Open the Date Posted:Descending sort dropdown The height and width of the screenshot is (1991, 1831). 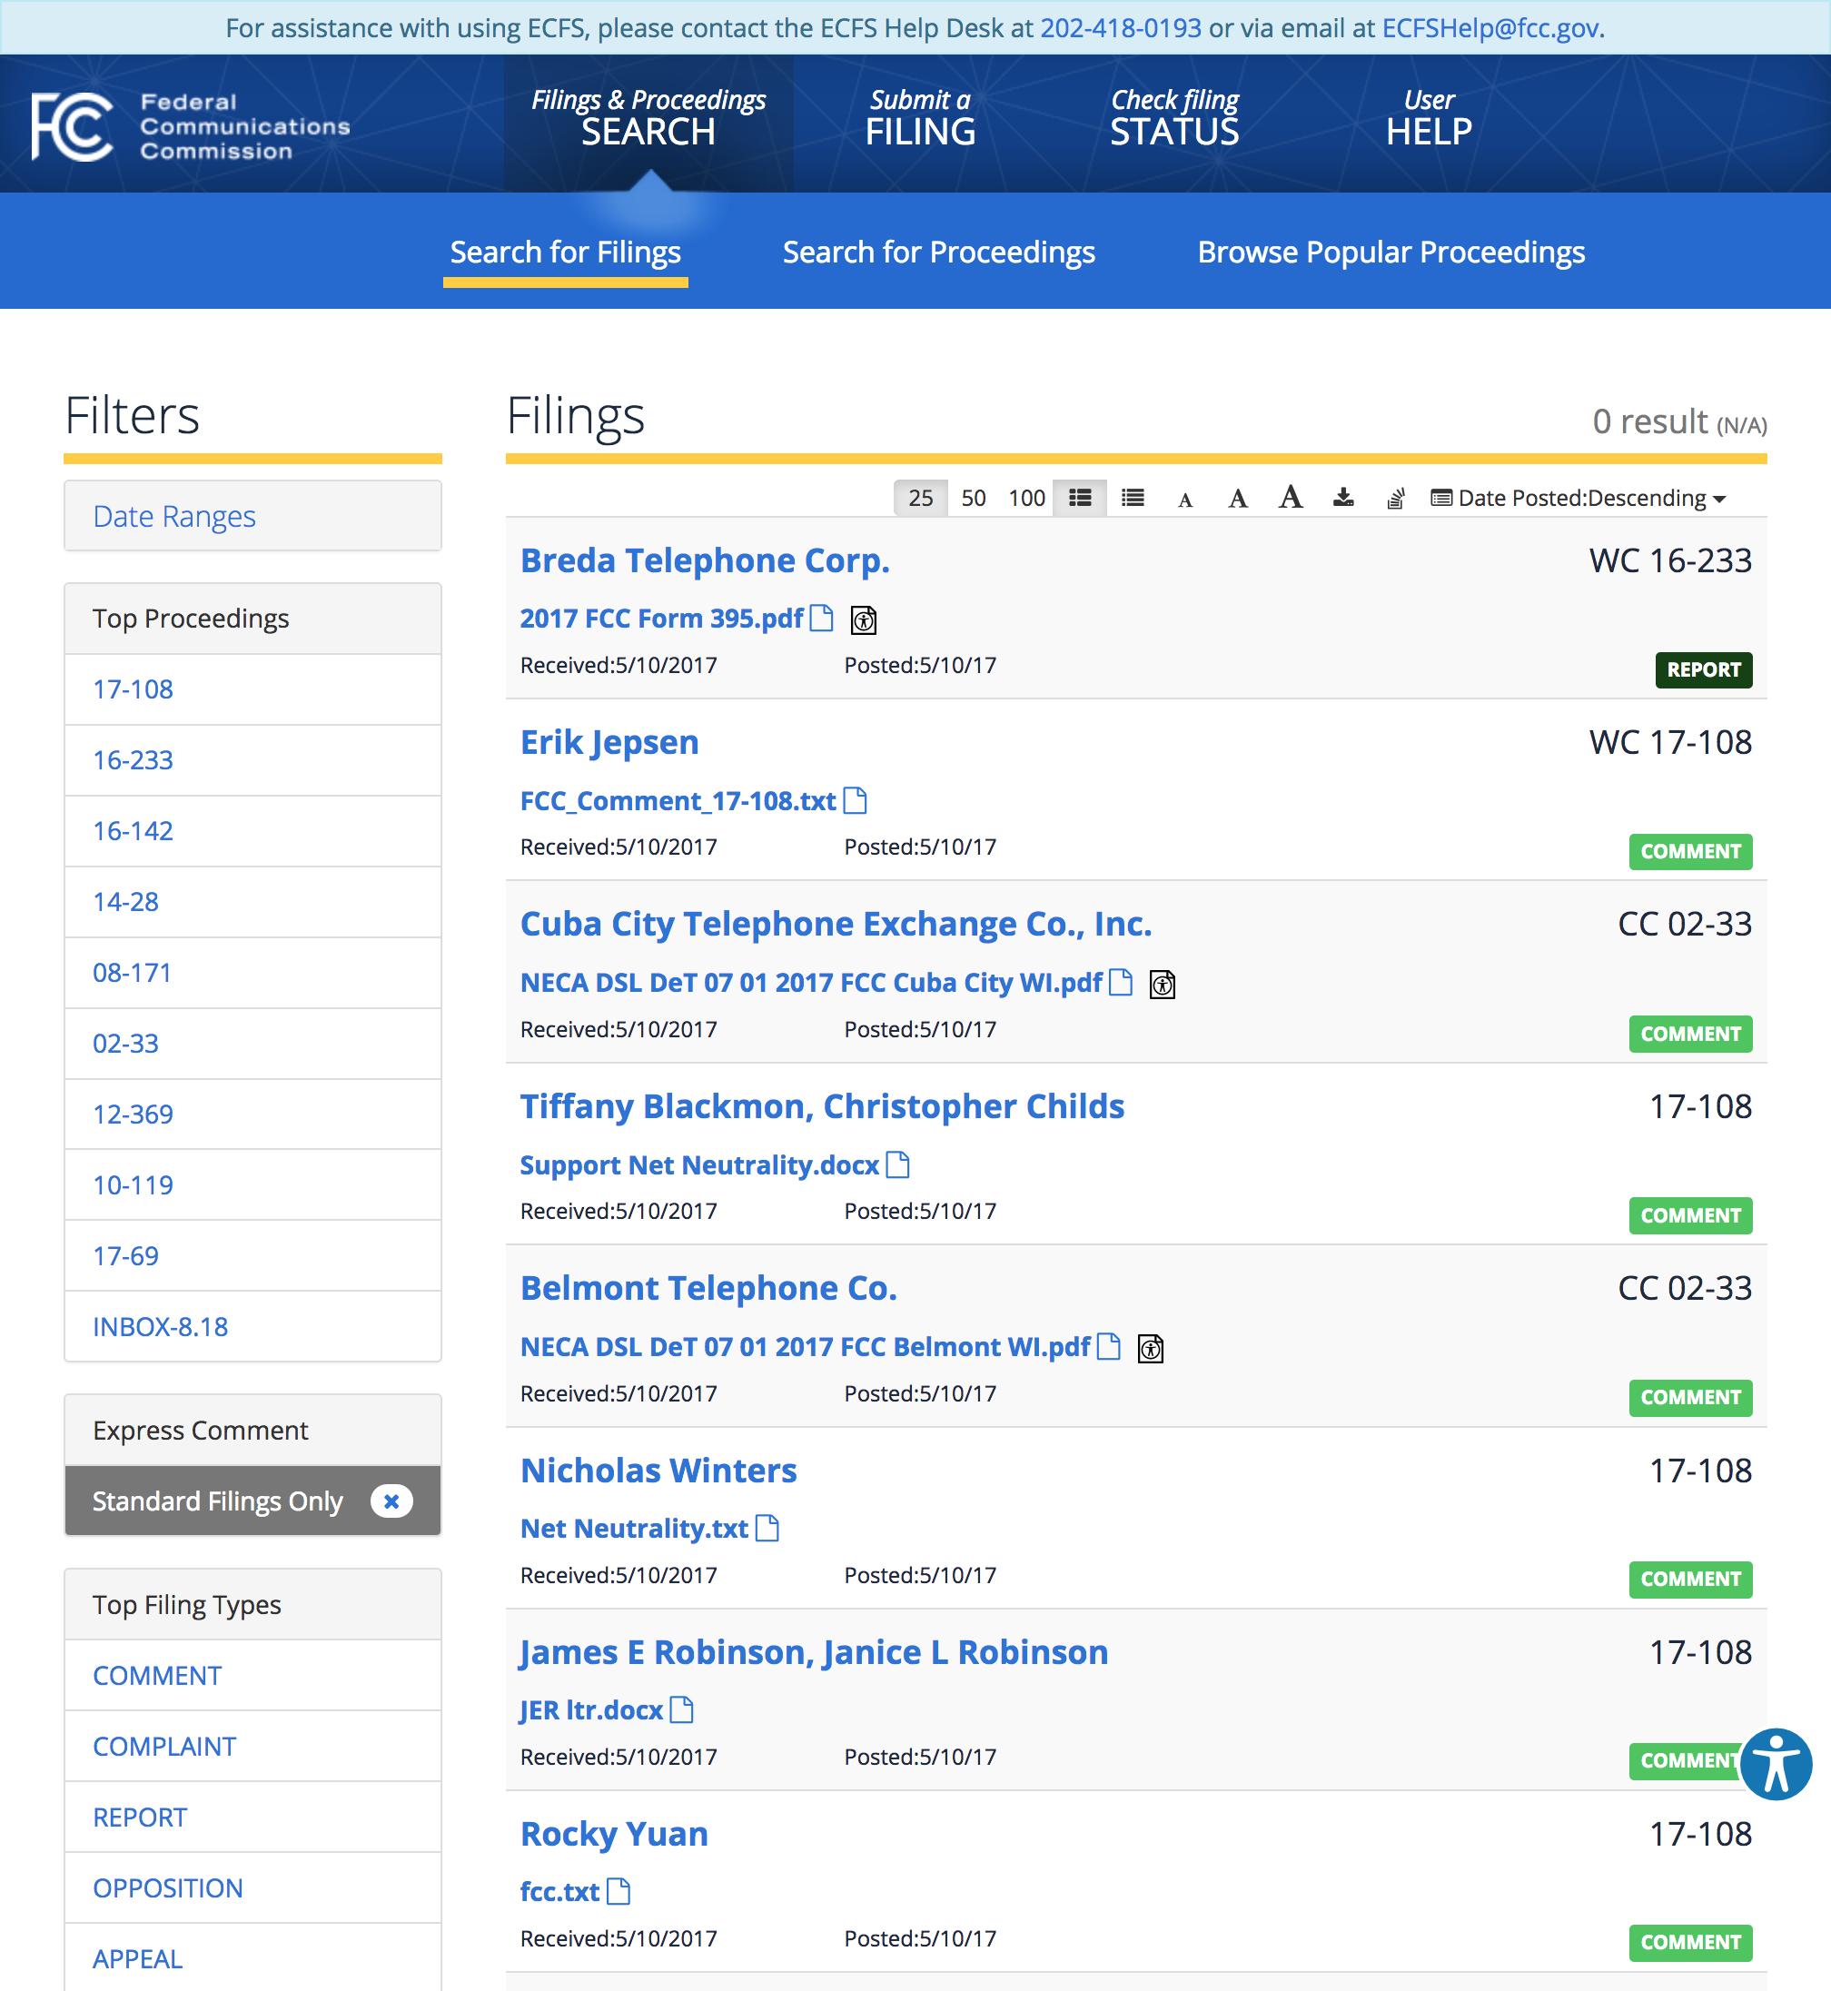pyautogui.click(x=1579, y=498)
